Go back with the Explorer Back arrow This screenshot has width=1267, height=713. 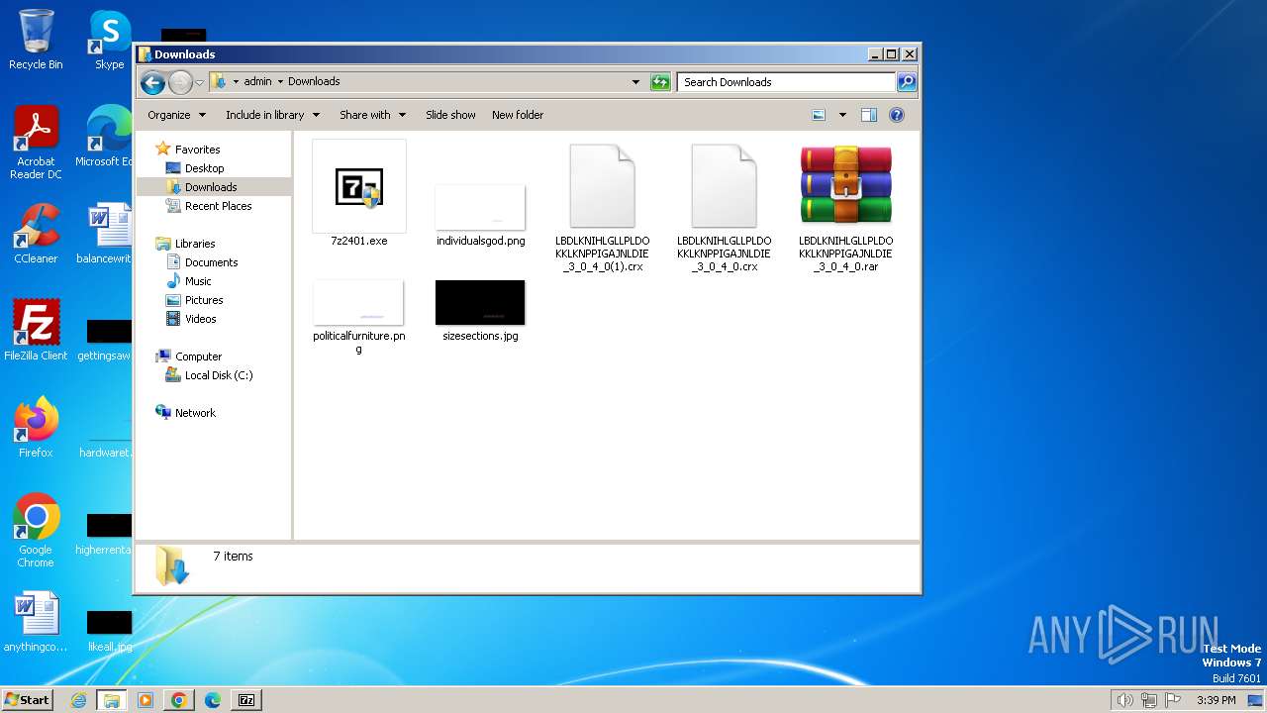tap(152, 82)
